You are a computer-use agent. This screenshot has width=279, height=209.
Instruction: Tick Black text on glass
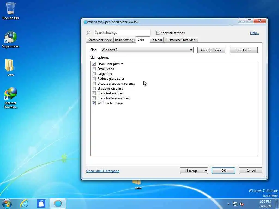pos(94,93)
